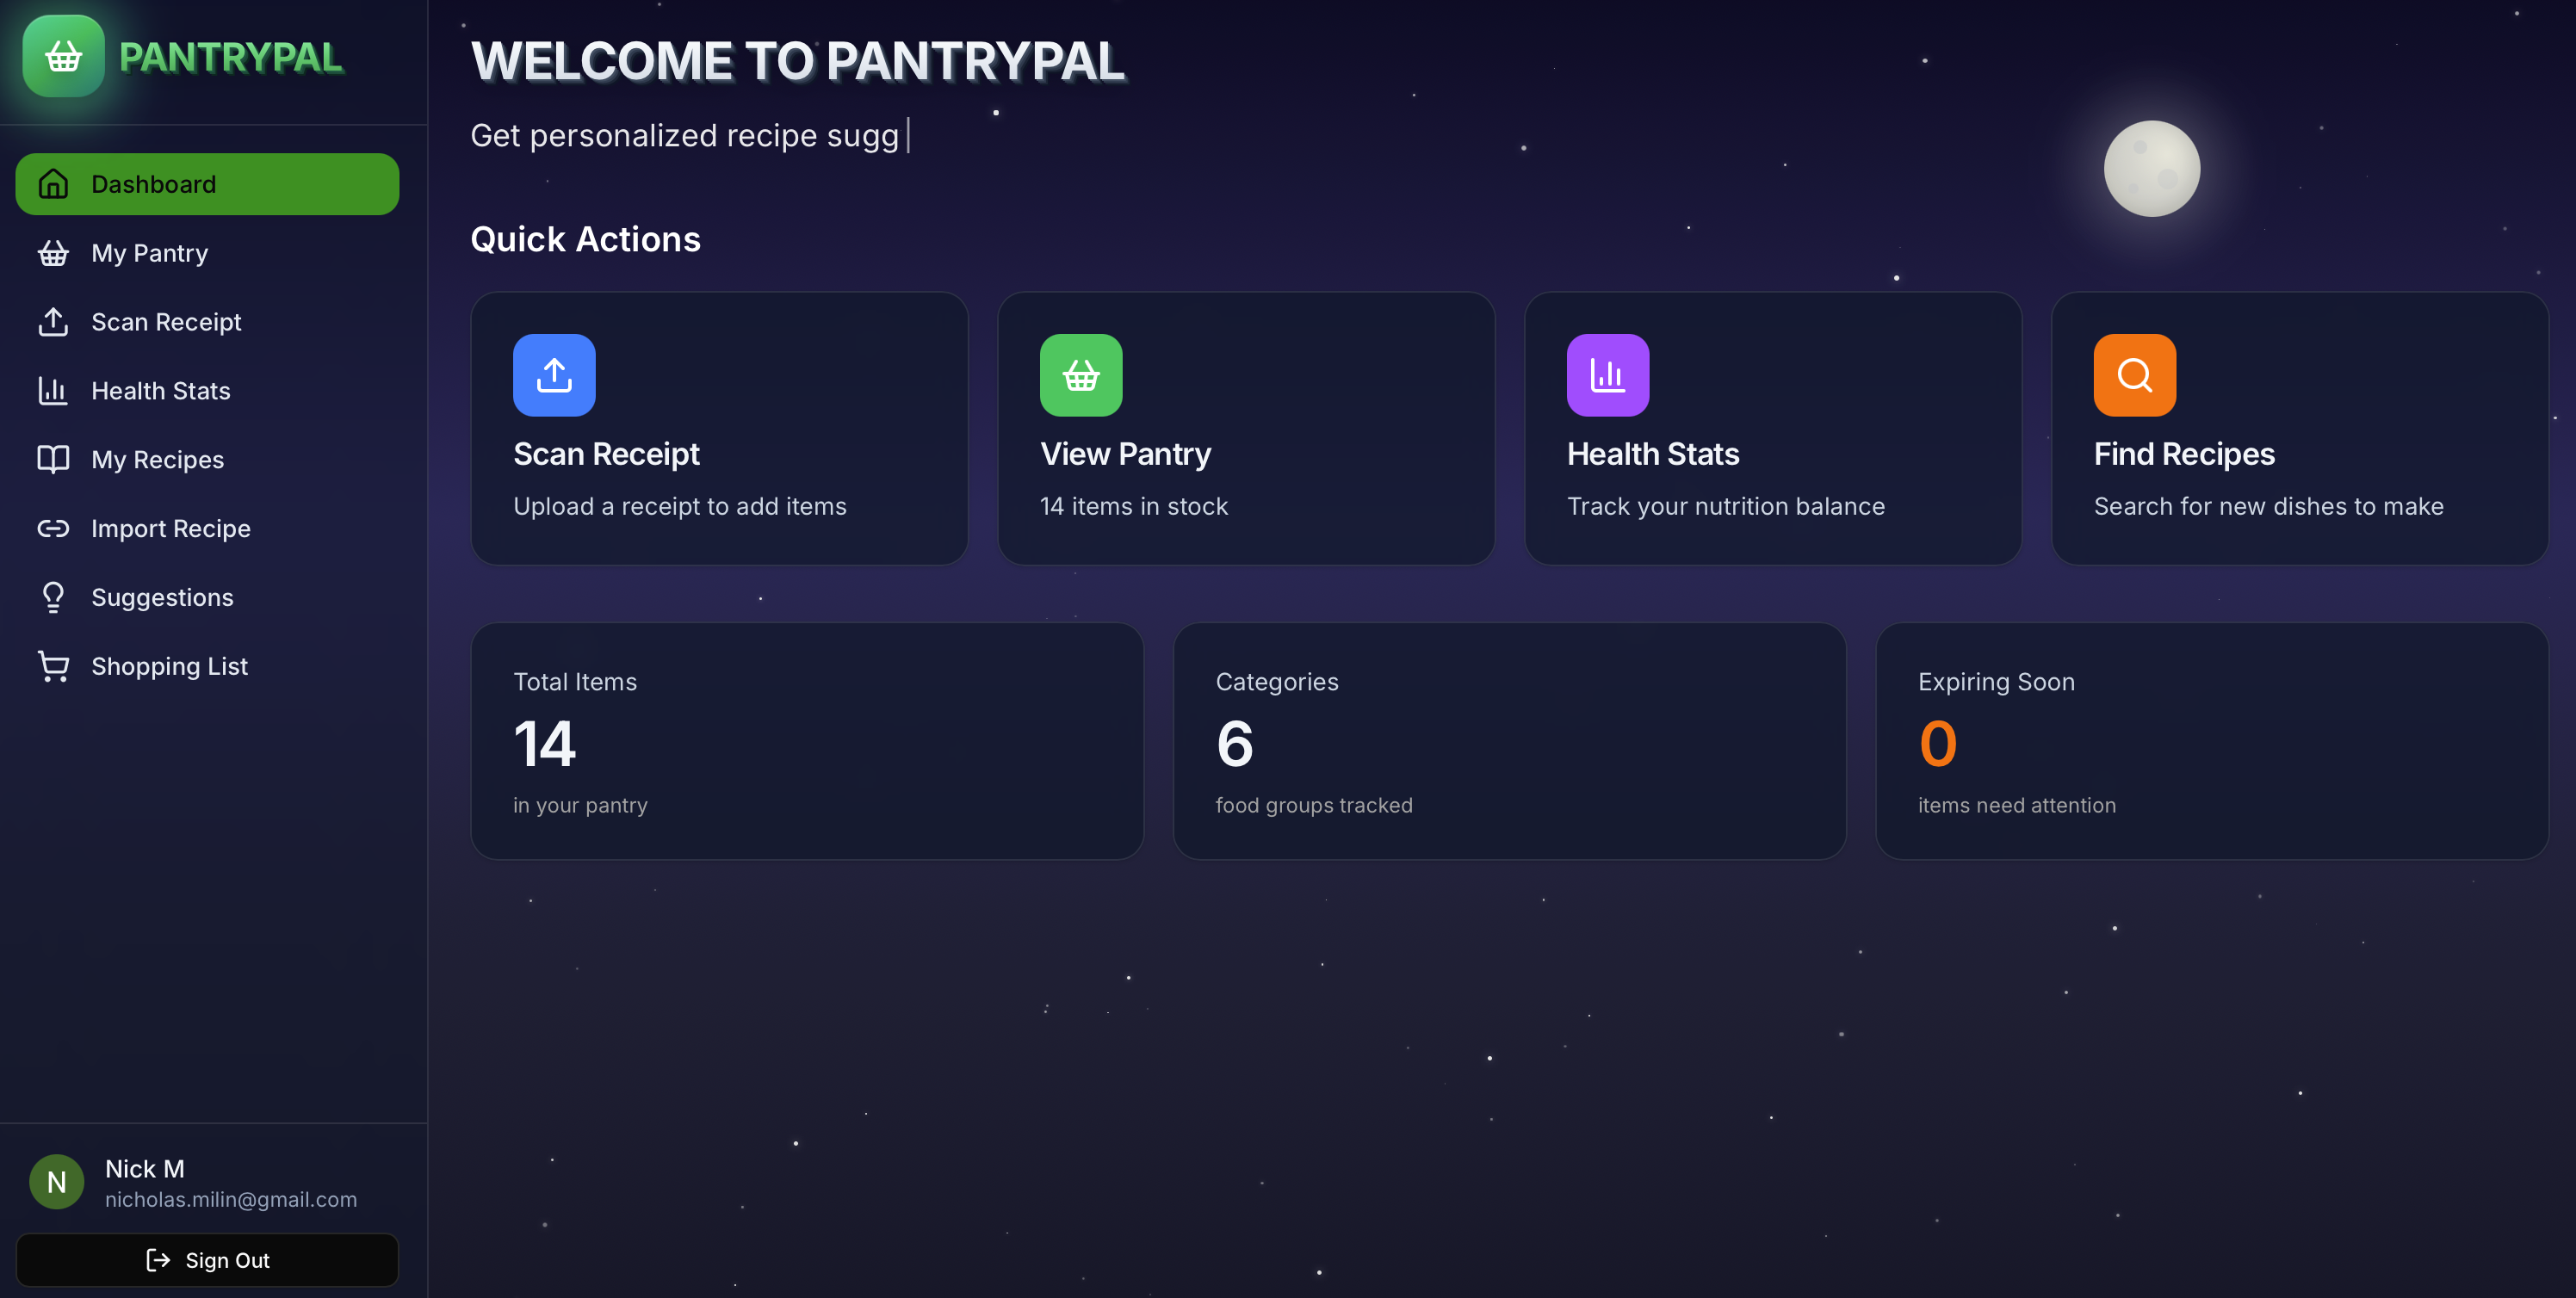Click the blue Scan Receipt upload icon
This screenshot has height=1298, width=2576.
tap(554, 375)
